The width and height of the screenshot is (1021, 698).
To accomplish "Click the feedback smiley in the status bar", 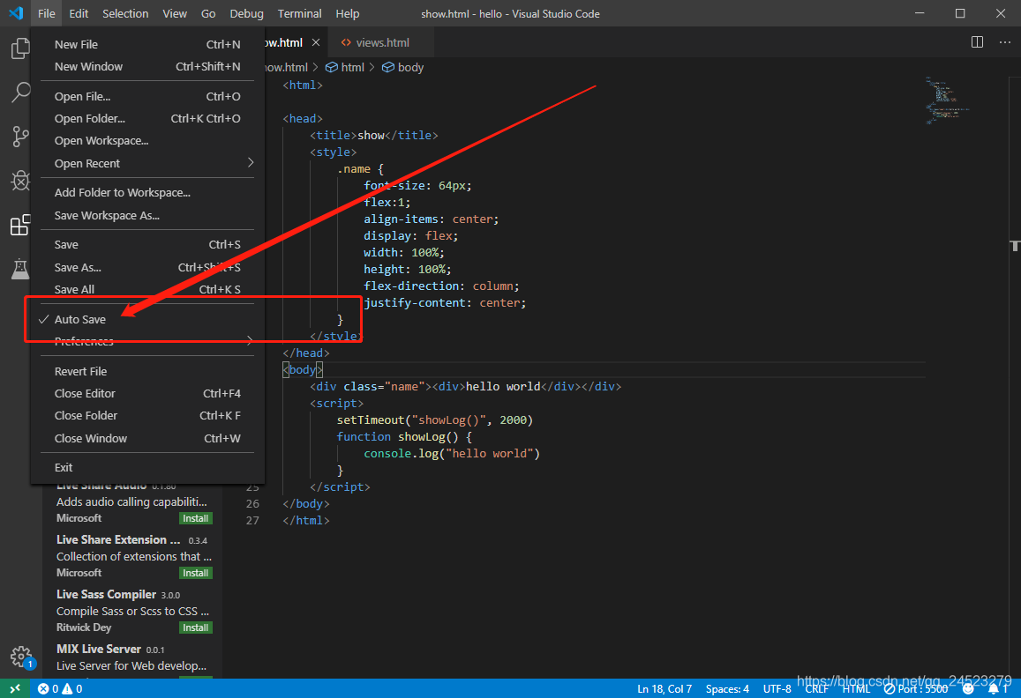I will [967, 688].
